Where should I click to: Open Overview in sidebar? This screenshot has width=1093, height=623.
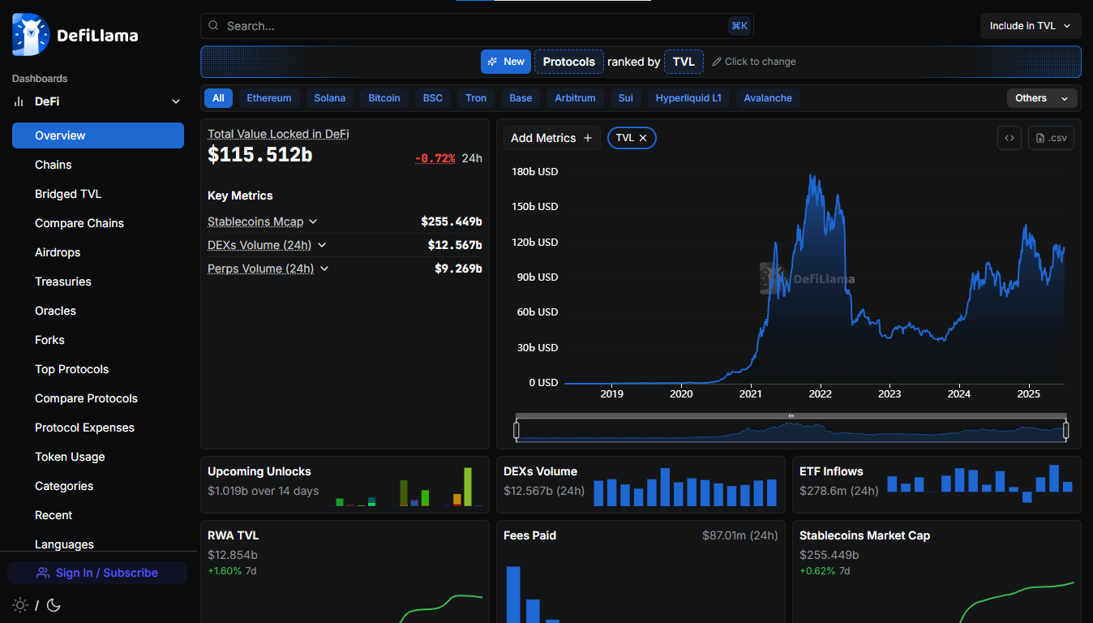coord(98,135)
